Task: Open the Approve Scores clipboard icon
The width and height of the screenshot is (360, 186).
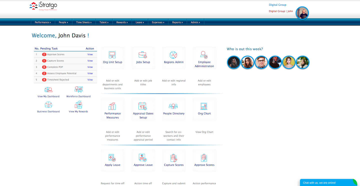Action: pos(204,158)
